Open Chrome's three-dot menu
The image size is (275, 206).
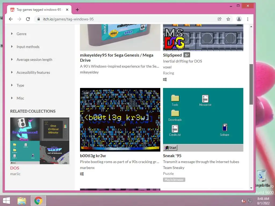pyautogui.click(x=248, y=19)
